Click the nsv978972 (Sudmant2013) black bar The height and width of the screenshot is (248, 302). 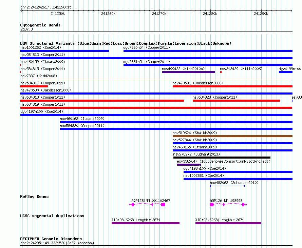pos(222,158)
